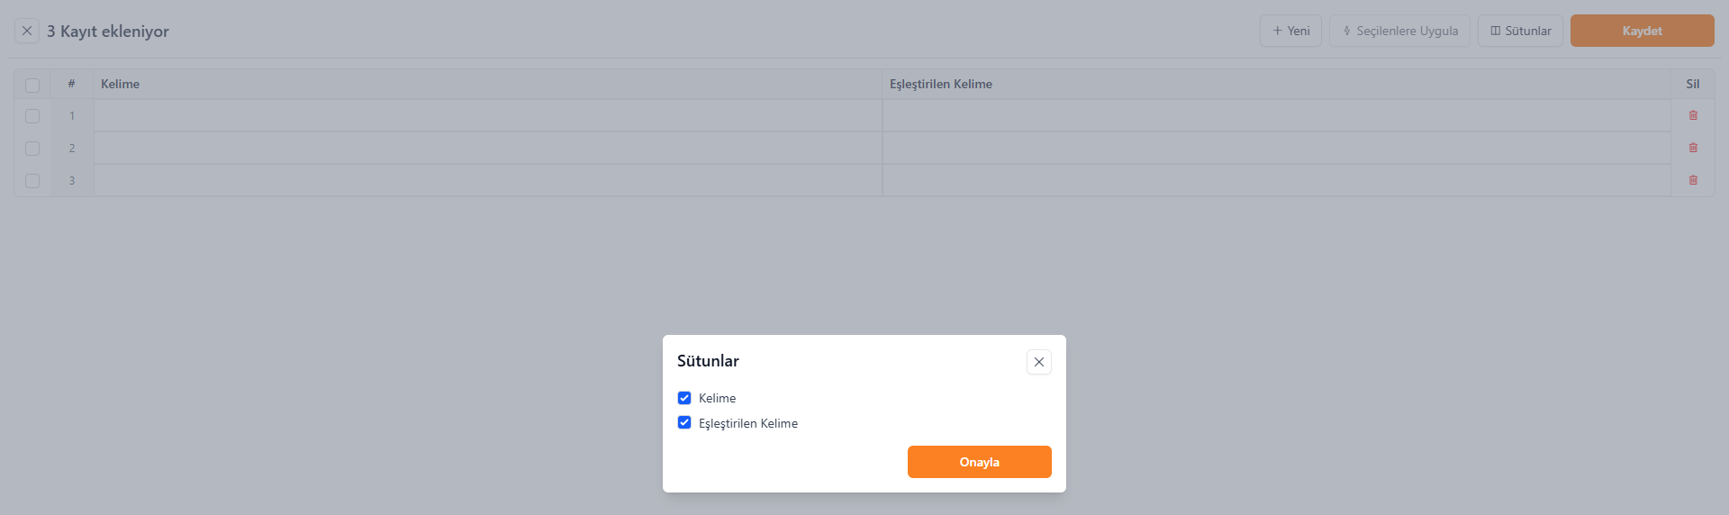Tick the checkbox for row 2

tap(32, 149)
